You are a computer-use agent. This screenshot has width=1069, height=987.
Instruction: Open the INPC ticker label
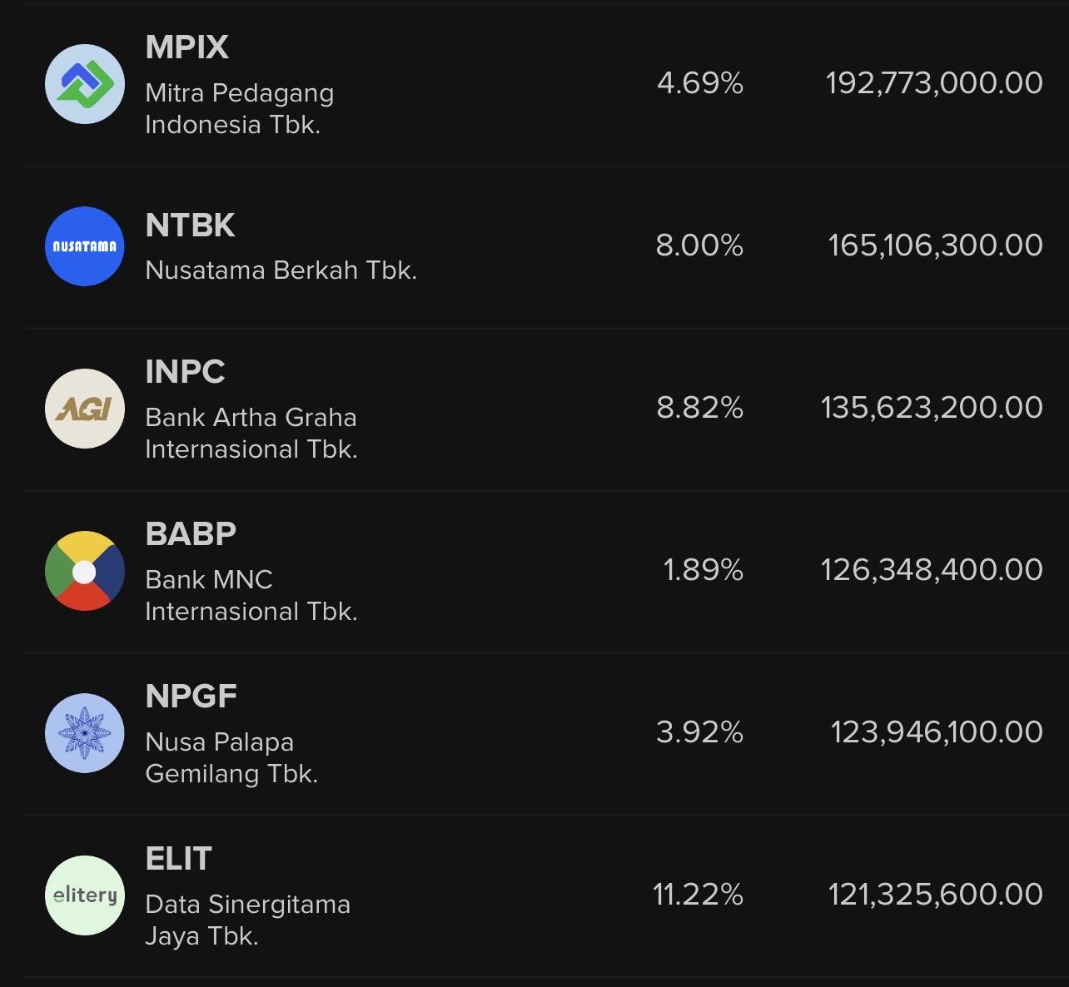pos(186,372)
